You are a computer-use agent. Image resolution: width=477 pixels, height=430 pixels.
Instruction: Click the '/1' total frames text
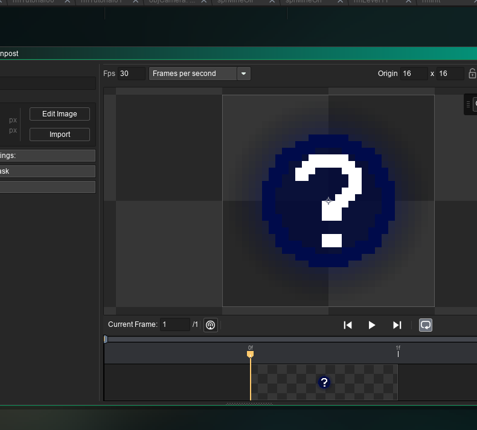click(195, 324)
